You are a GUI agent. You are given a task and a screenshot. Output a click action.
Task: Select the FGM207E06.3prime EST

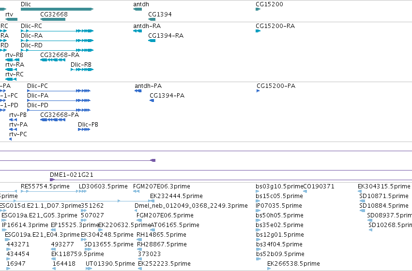[137, 191]
